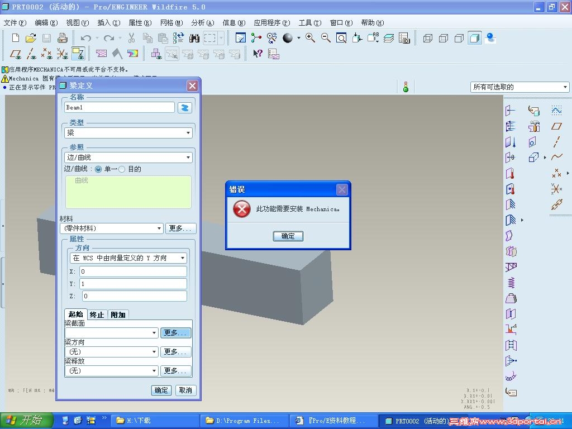Click the mass weight icon in right toolbar
This screenshot has height=429, width=572.
tap(511, 298)
